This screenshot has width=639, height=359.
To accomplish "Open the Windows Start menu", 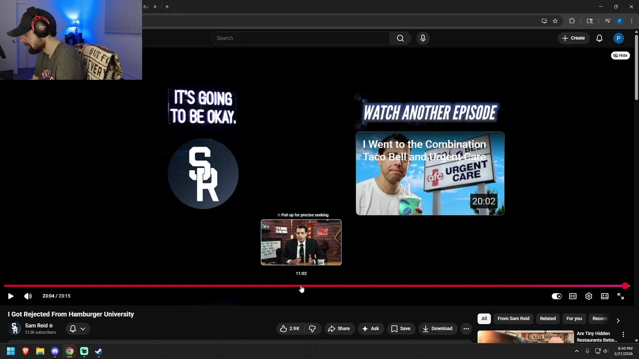I will click(x=10, y=351).
